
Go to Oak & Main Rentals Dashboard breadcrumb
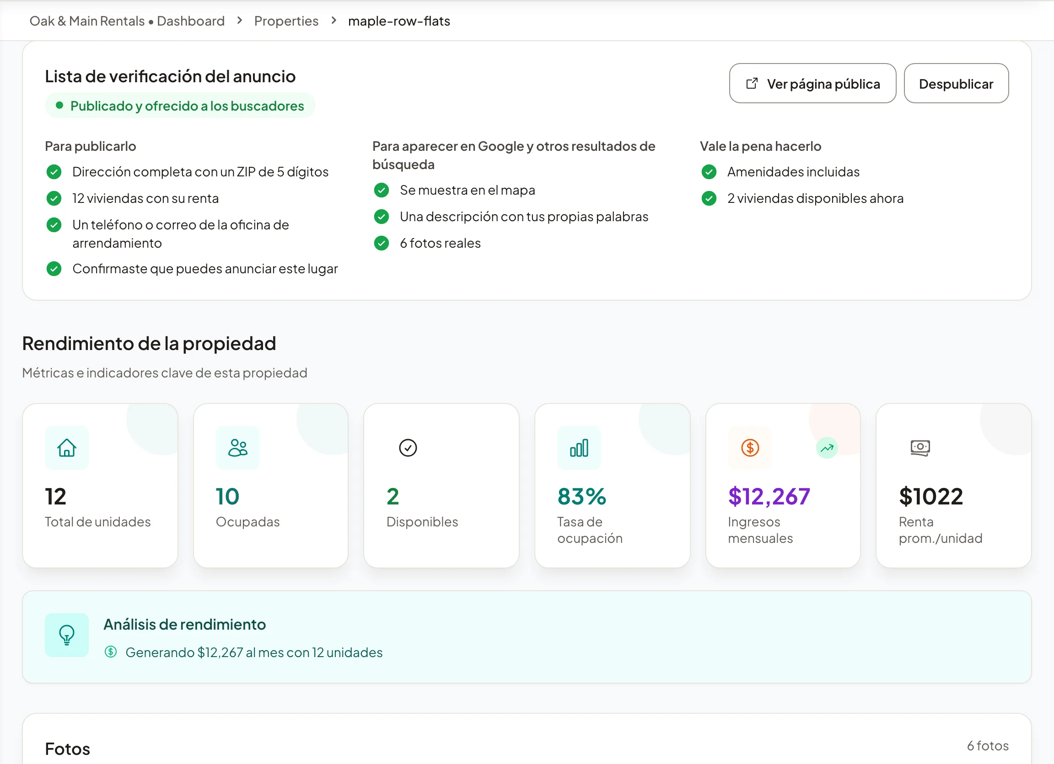127,21
